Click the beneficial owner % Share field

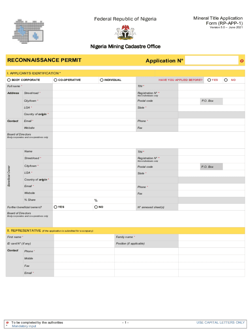pyautogui.click(x=73, y=200)
